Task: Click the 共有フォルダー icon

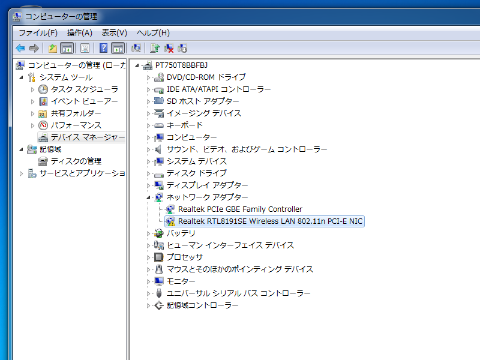Action: point(43,113)
